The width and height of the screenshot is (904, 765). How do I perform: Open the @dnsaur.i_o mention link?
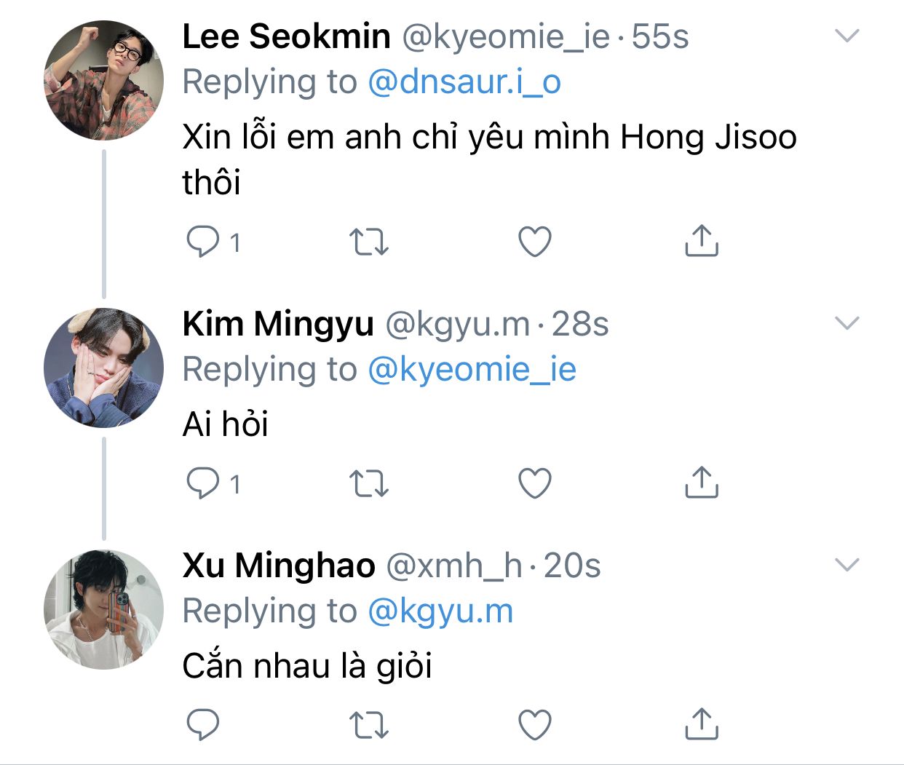tap(464, 82)
